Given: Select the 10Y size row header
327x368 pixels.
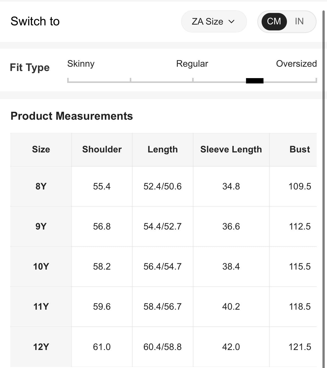Looking at the screenshot, I should pyautogui.click(x=41, y=266).
